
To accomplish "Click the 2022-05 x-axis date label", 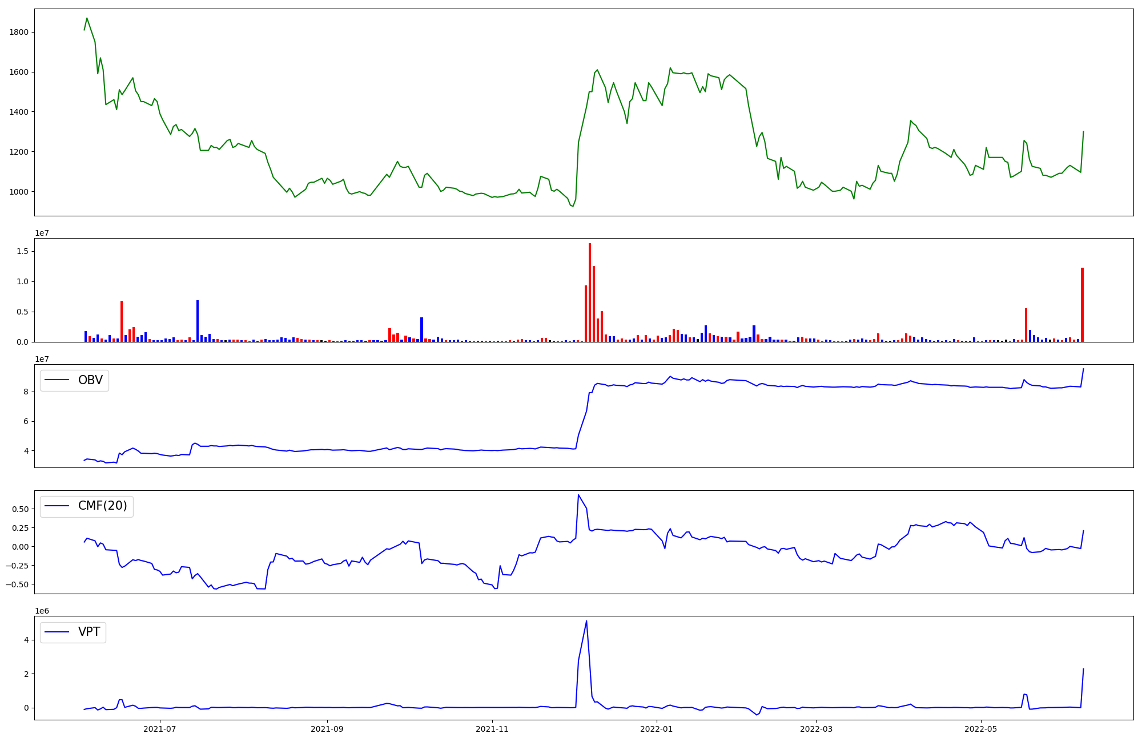I will coord(981,729).
